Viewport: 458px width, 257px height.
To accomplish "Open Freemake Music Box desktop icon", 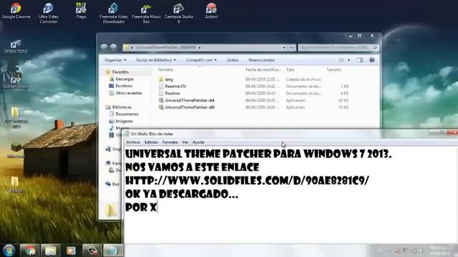I will click(x=146, y=13).
